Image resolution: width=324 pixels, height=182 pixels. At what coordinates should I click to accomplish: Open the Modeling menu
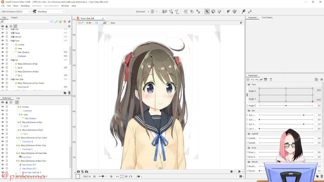(x=25, y=6)
